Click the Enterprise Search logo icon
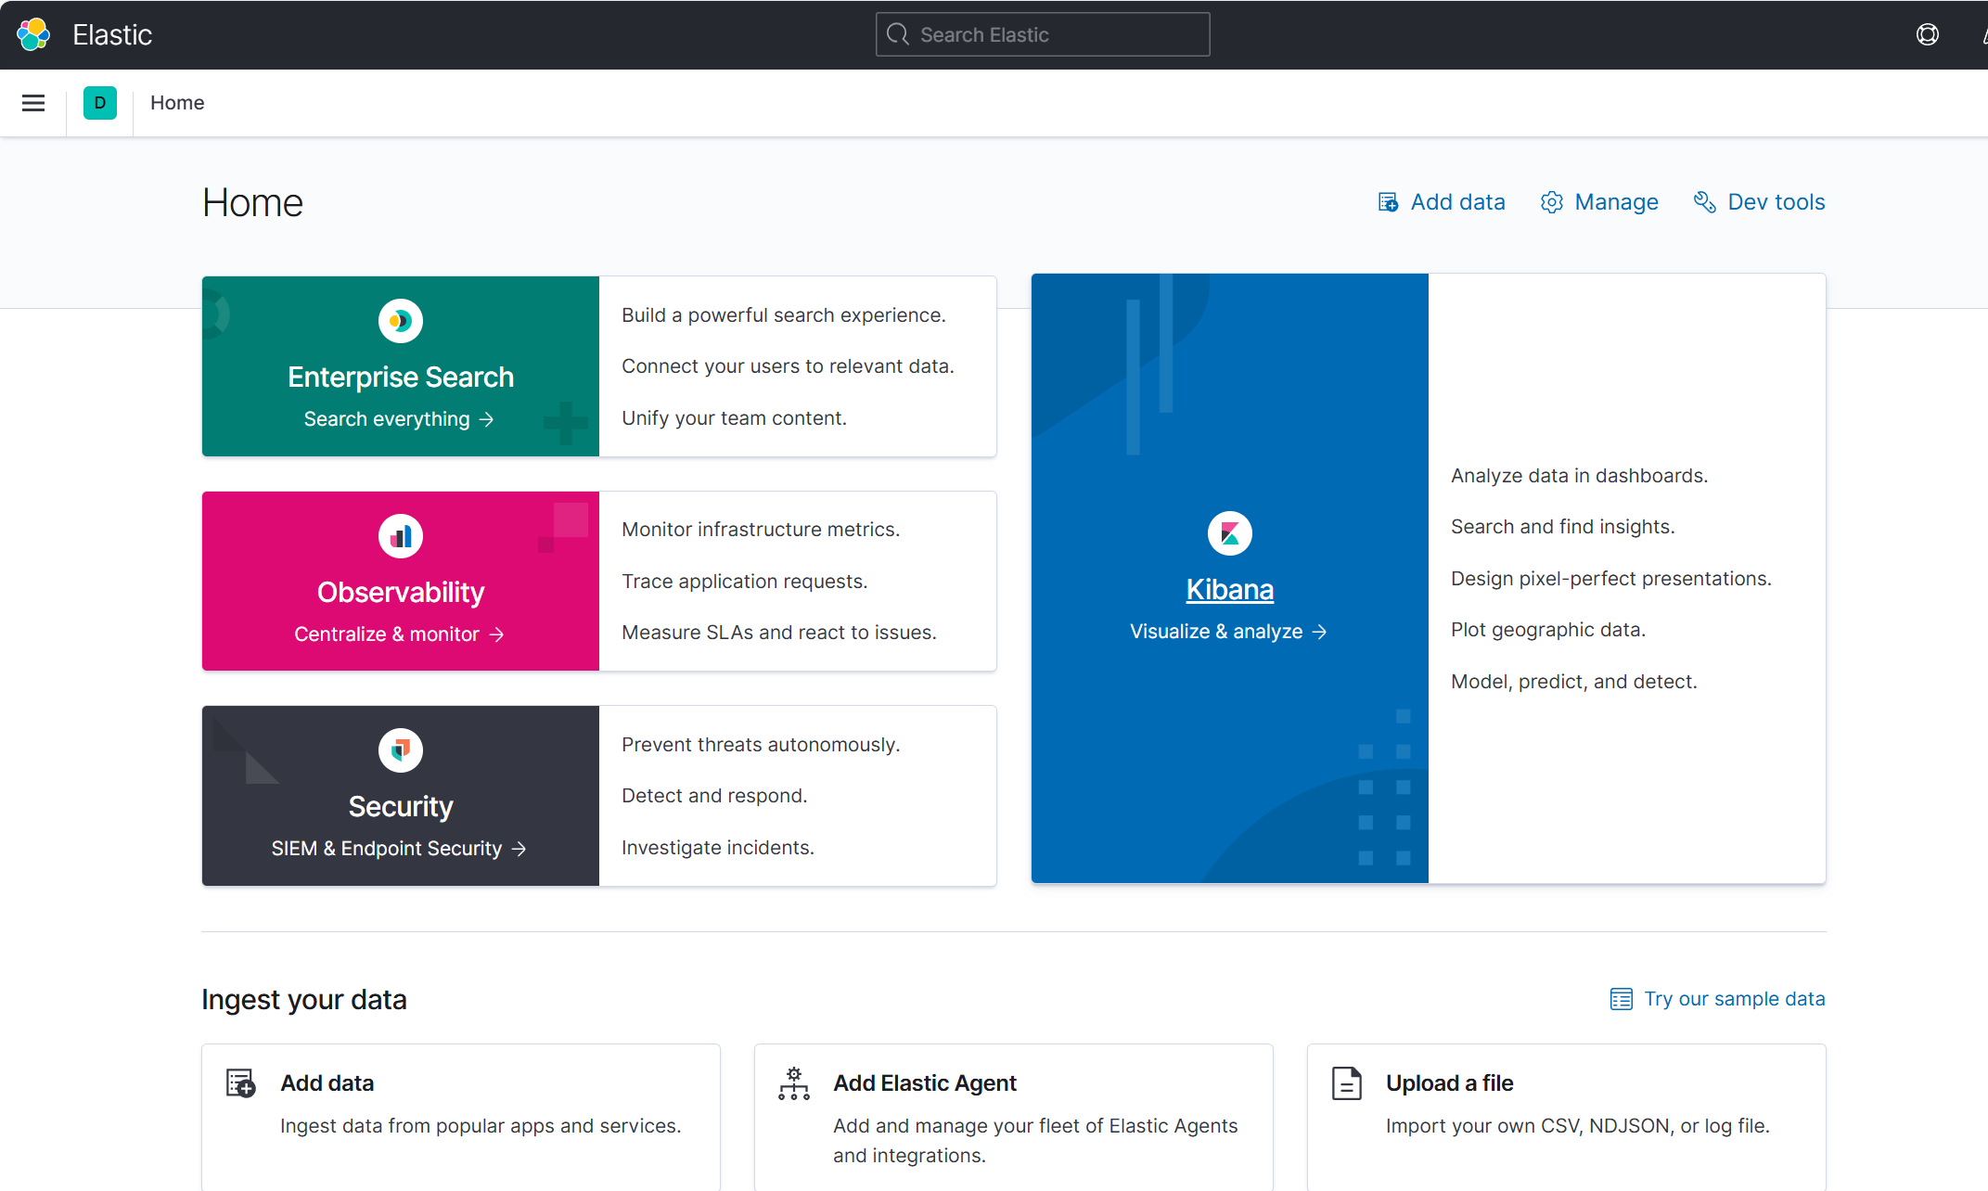The width and height of the screenshot is (1988, 1191). [401, 321]
